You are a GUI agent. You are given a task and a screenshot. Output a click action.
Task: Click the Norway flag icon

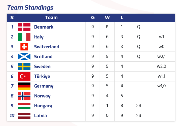tap(24, 96)
